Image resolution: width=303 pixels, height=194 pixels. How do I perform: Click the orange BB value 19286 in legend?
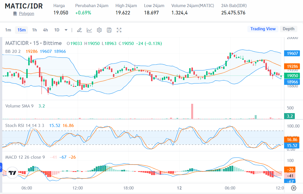click(x=32, y=51)
